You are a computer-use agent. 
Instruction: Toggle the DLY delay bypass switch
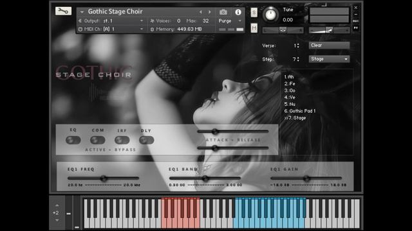click(146, 140)
